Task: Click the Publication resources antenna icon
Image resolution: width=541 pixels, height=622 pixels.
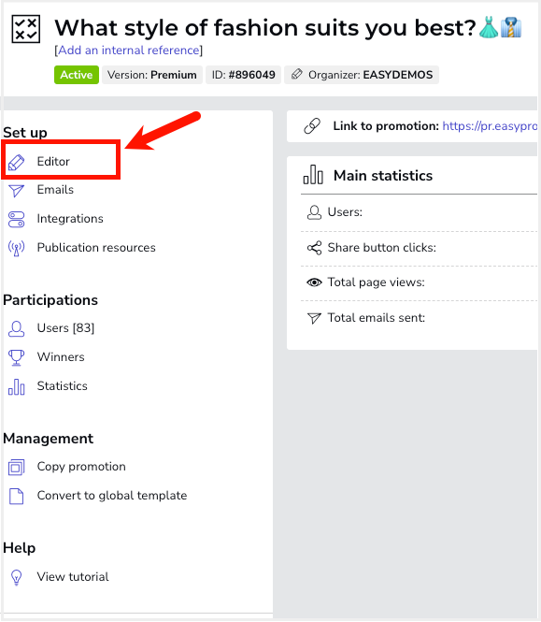Action: 16,248
